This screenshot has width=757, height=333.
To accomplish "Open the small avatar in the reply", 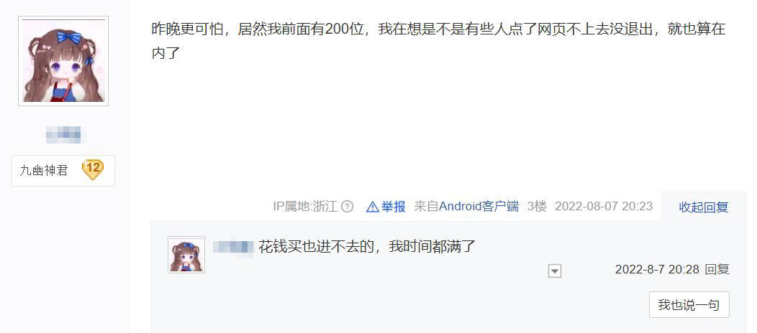I will [186, 255].
